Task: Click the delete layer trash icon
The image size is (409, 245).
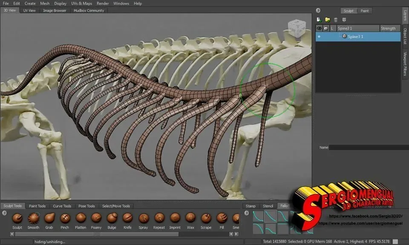Action: click(335, 20)
